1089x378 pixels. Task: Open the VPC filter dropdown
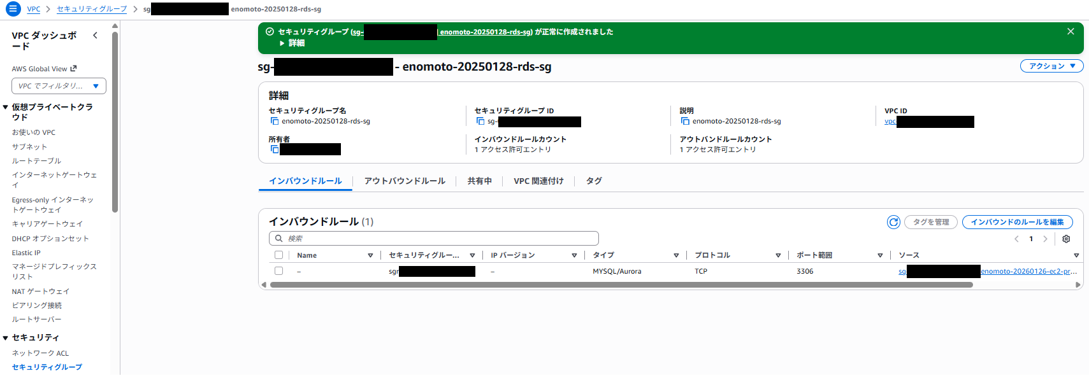(59, 86)
